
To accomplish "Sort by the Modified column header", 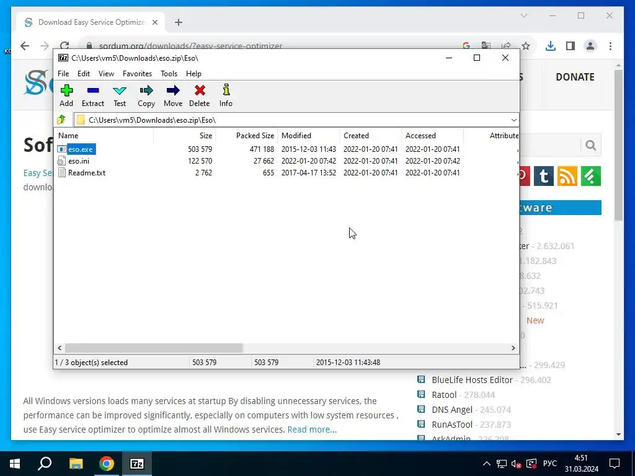I will click(309, 136).
